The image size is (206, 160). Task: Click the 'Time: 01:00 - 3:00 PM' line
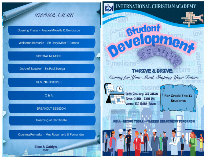pyautogui.click(x=140, y=99)
